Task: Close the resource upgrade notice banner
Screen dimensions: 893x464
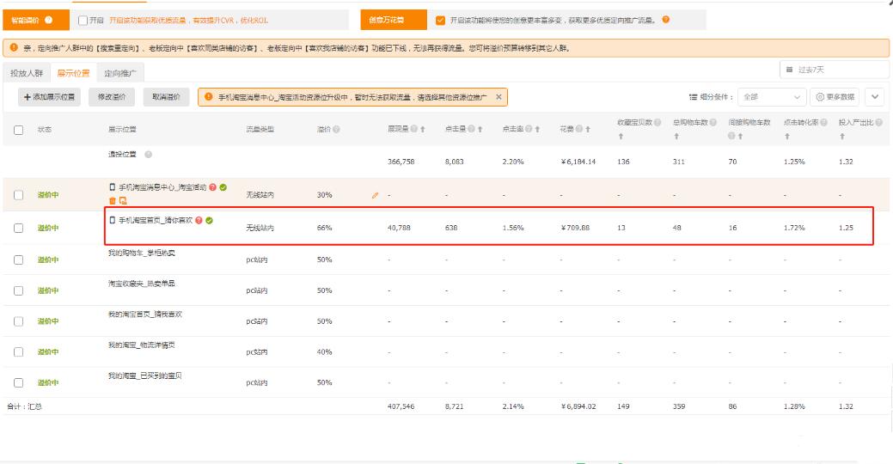Action: (x=498, y=97)
